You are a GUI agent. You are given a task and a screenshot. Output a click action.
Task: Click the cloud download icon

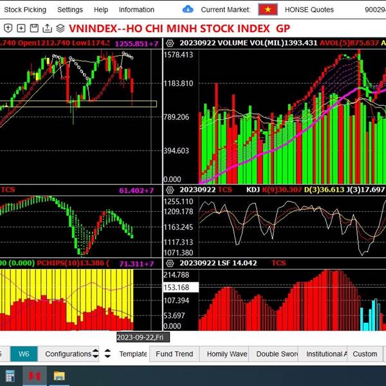coord(188,10)
